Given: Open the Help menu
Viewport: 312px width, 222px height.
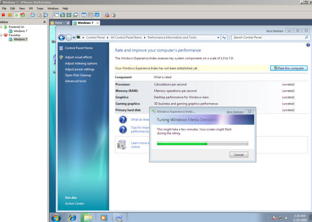Looking at the screenshot, I should pyautogui.click(x=65, y=8).
